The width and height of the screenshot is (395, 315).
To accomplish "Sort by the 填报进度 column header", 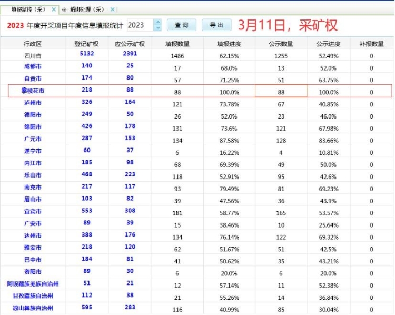I will click(229, 44).
